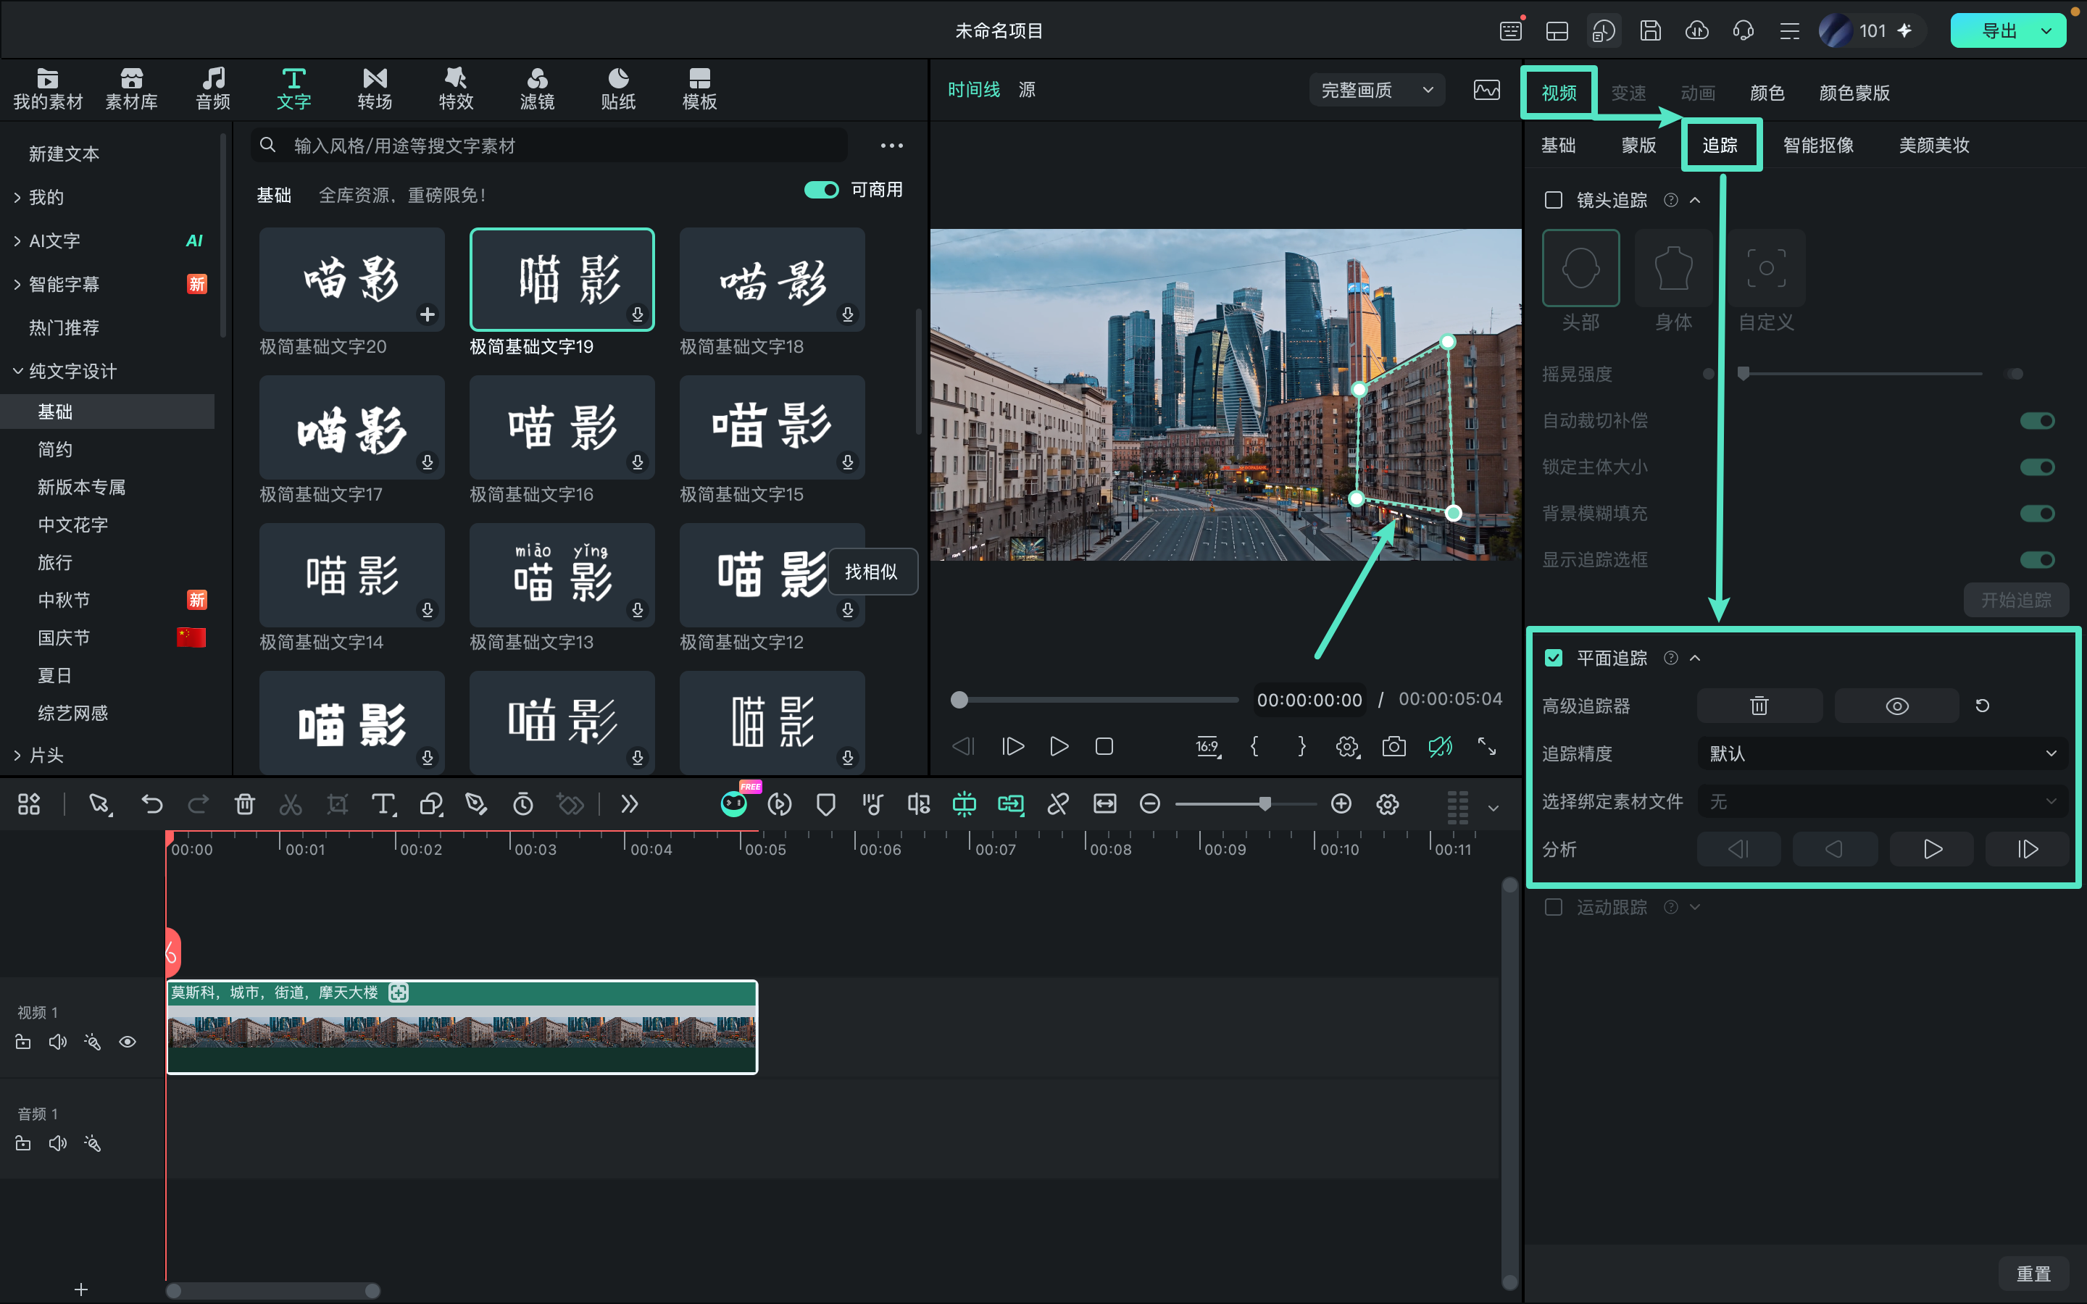Open the 贴纸 stickers panel
The image size is (2087, 1304).
tap(617, 89)
